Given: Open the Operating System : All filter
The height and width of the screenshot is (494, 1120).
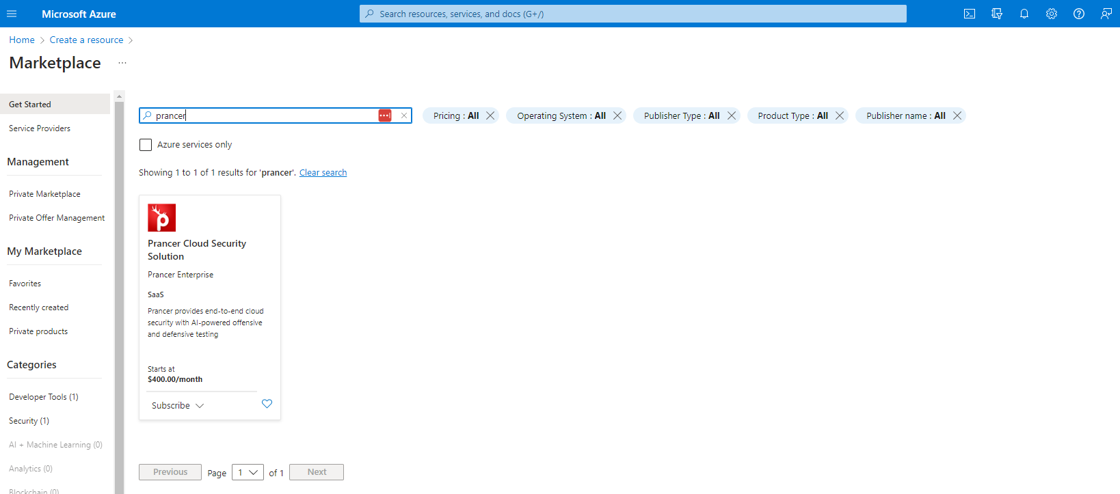Looking at the screenshot, I should pos(561,115).
